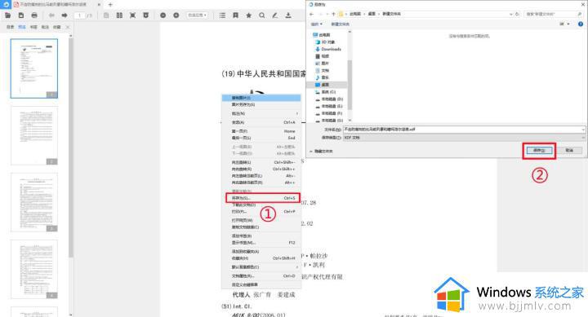588x317 pixels.
Task: Open the 组织 dropdown in Save dialog
Action: coord(317,24)
